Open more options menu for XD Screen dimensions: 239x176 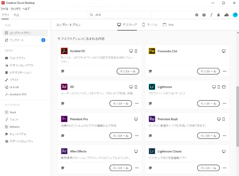[137, 104]
